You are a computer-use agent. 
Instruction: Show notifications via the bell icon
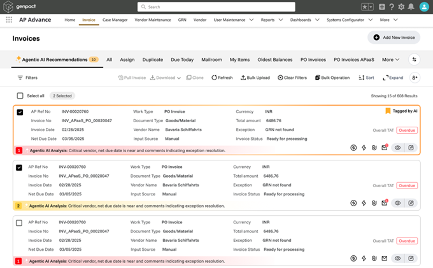(411, 7)
